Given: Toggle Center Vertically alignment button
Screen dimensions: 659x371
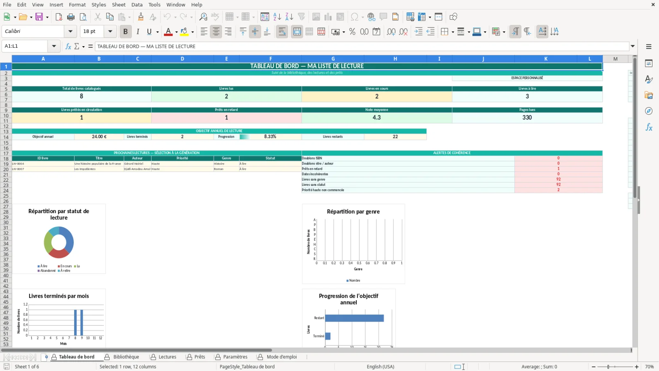Looking at the screenshot, I should (x=255, y=31).
